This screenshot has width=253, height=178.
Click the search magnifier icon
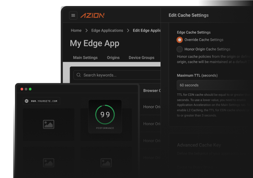click(79, 75)
